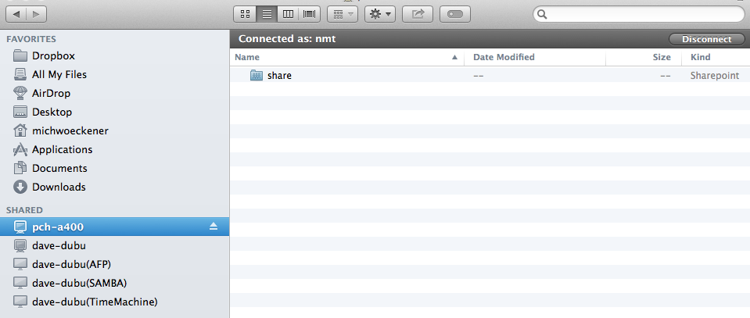Go back with the left arrow button
This screenshot has height=318, width=750.
pos(16,14)
